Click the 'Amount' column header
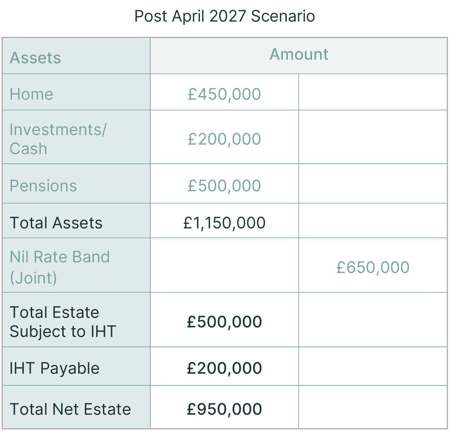 tap(299, 54)
